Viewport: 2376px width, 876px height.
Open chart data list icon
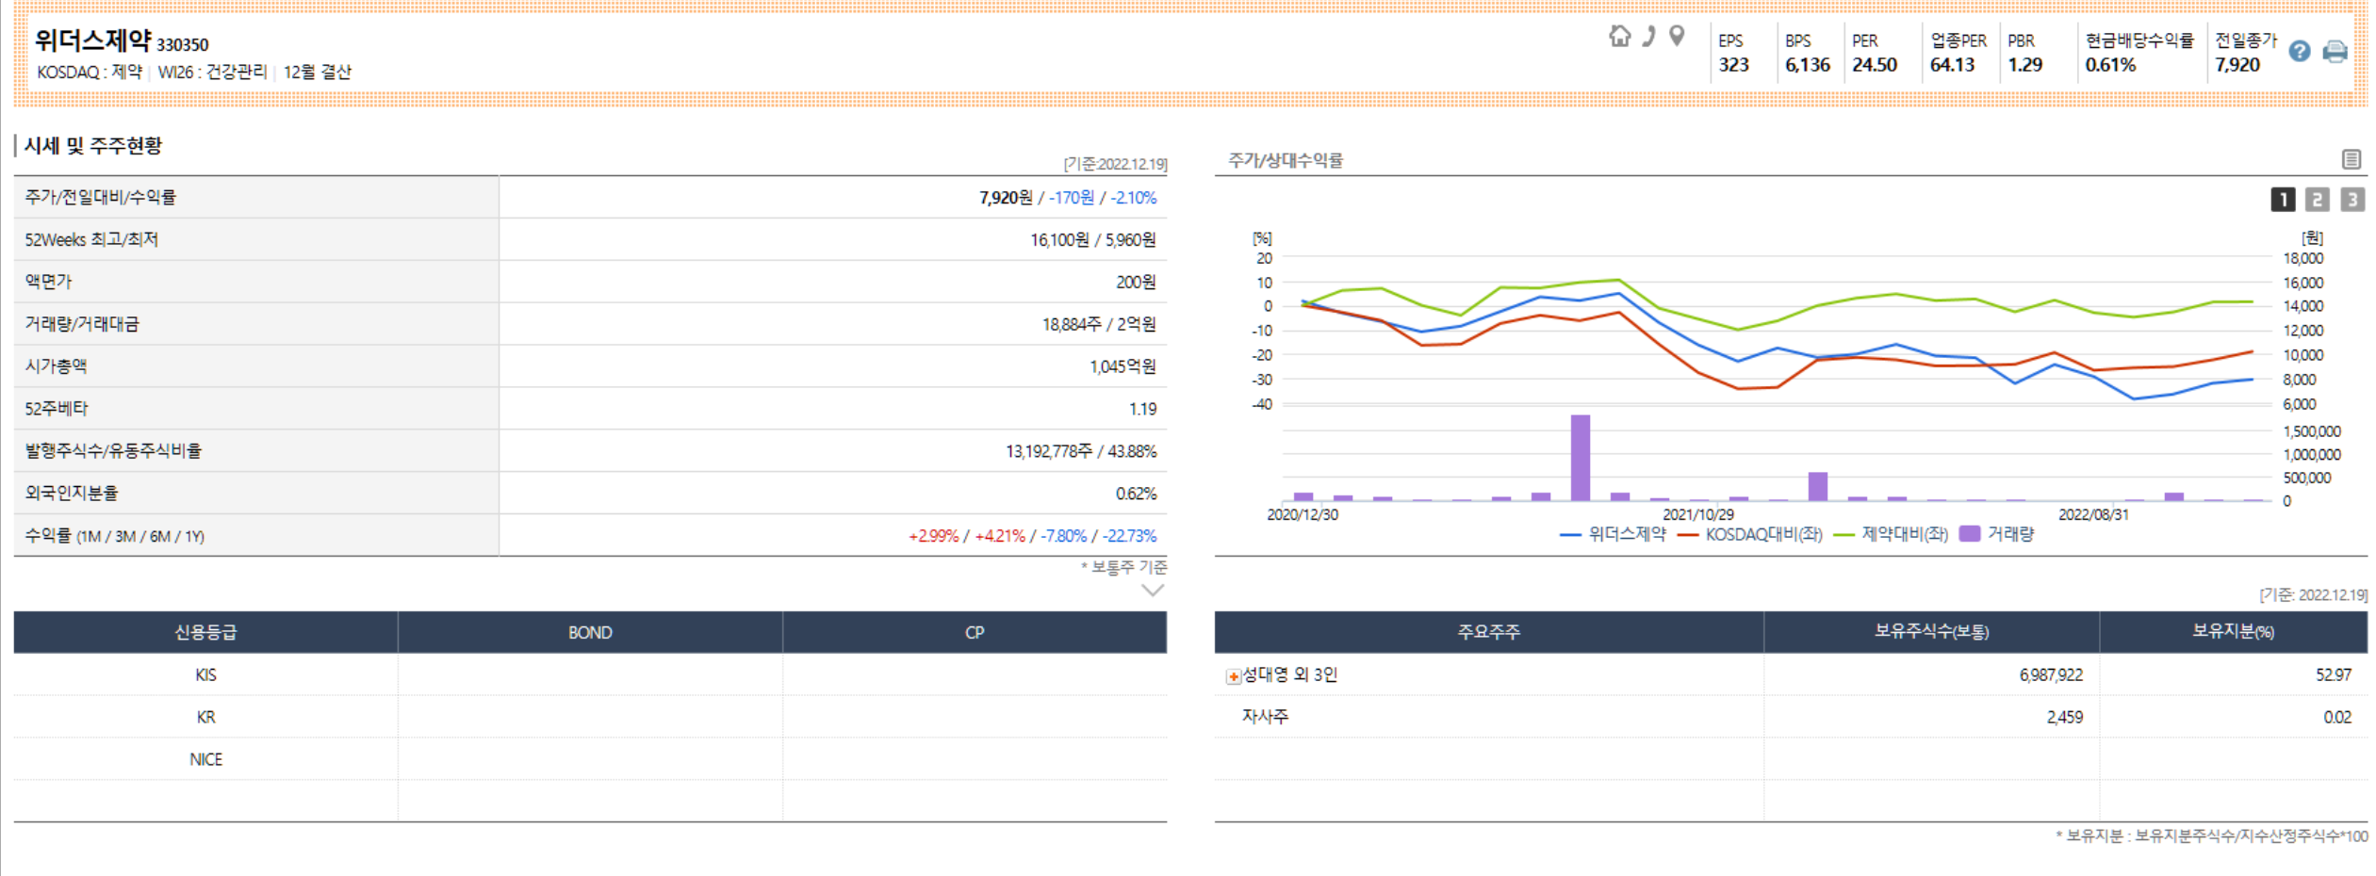click(2351, 159)
